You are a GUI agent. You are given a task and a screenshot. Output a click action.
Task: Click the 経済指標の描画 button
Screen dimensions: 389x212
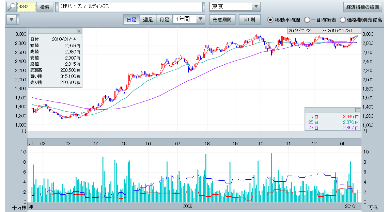tap(362, 7)
